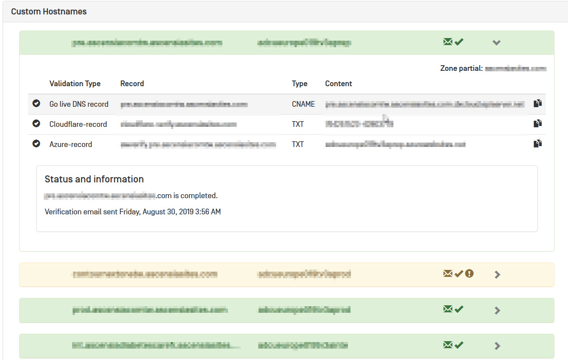The width and height of the screenshot is (568, 360).
Task: Expand the third hostname row chevron
Action: coord(497,310)
